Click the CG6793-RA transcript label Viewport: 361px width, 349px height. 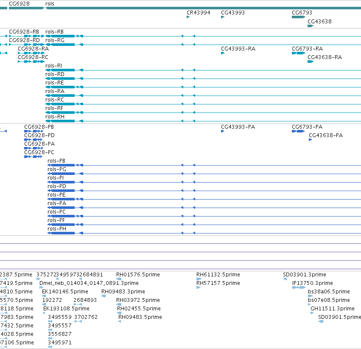308,49
